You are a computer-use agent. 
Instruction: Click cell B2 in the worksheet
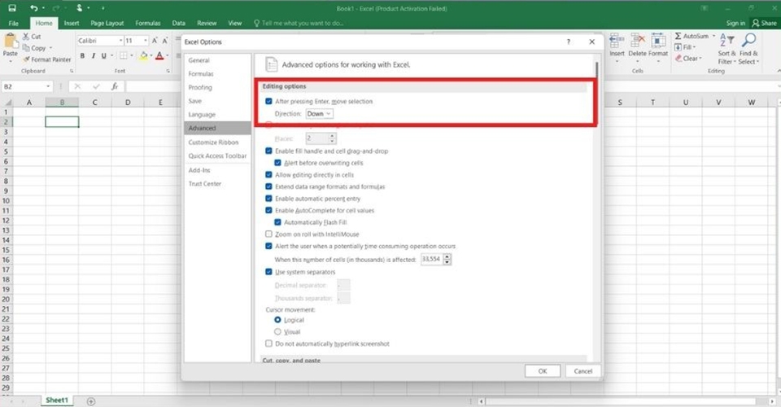point(63,121)
